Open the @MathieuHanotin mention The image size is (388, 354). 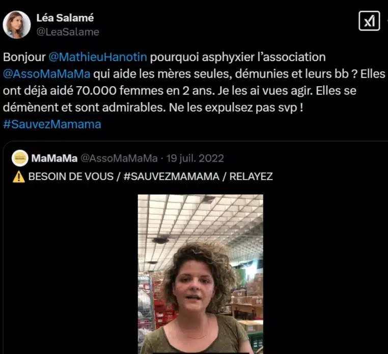(98, 57)
